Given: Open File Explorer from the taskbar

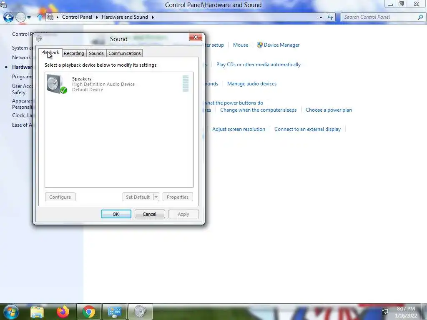Looking at the screenshot, I should coord(37,312).
